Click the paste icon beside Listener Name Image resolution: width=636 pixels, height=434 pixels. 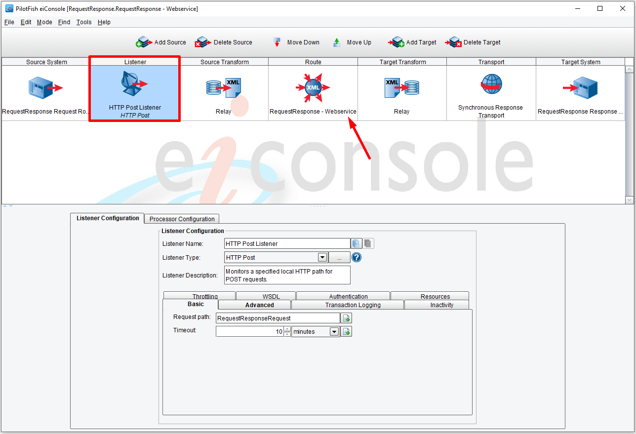(369, 243)
